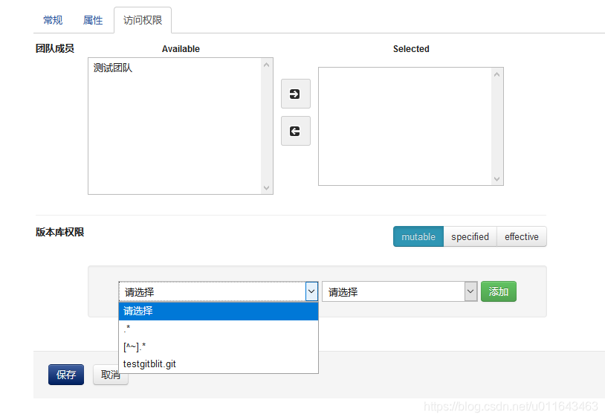Click the 保存 save button
This screenshot has width=605, height=420.
pyautogui.click(x=66, y=375)
